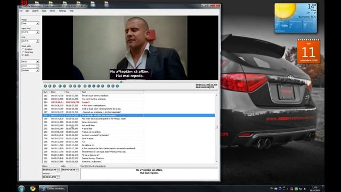Click the weather gadget on desktop

click(296, 18)
